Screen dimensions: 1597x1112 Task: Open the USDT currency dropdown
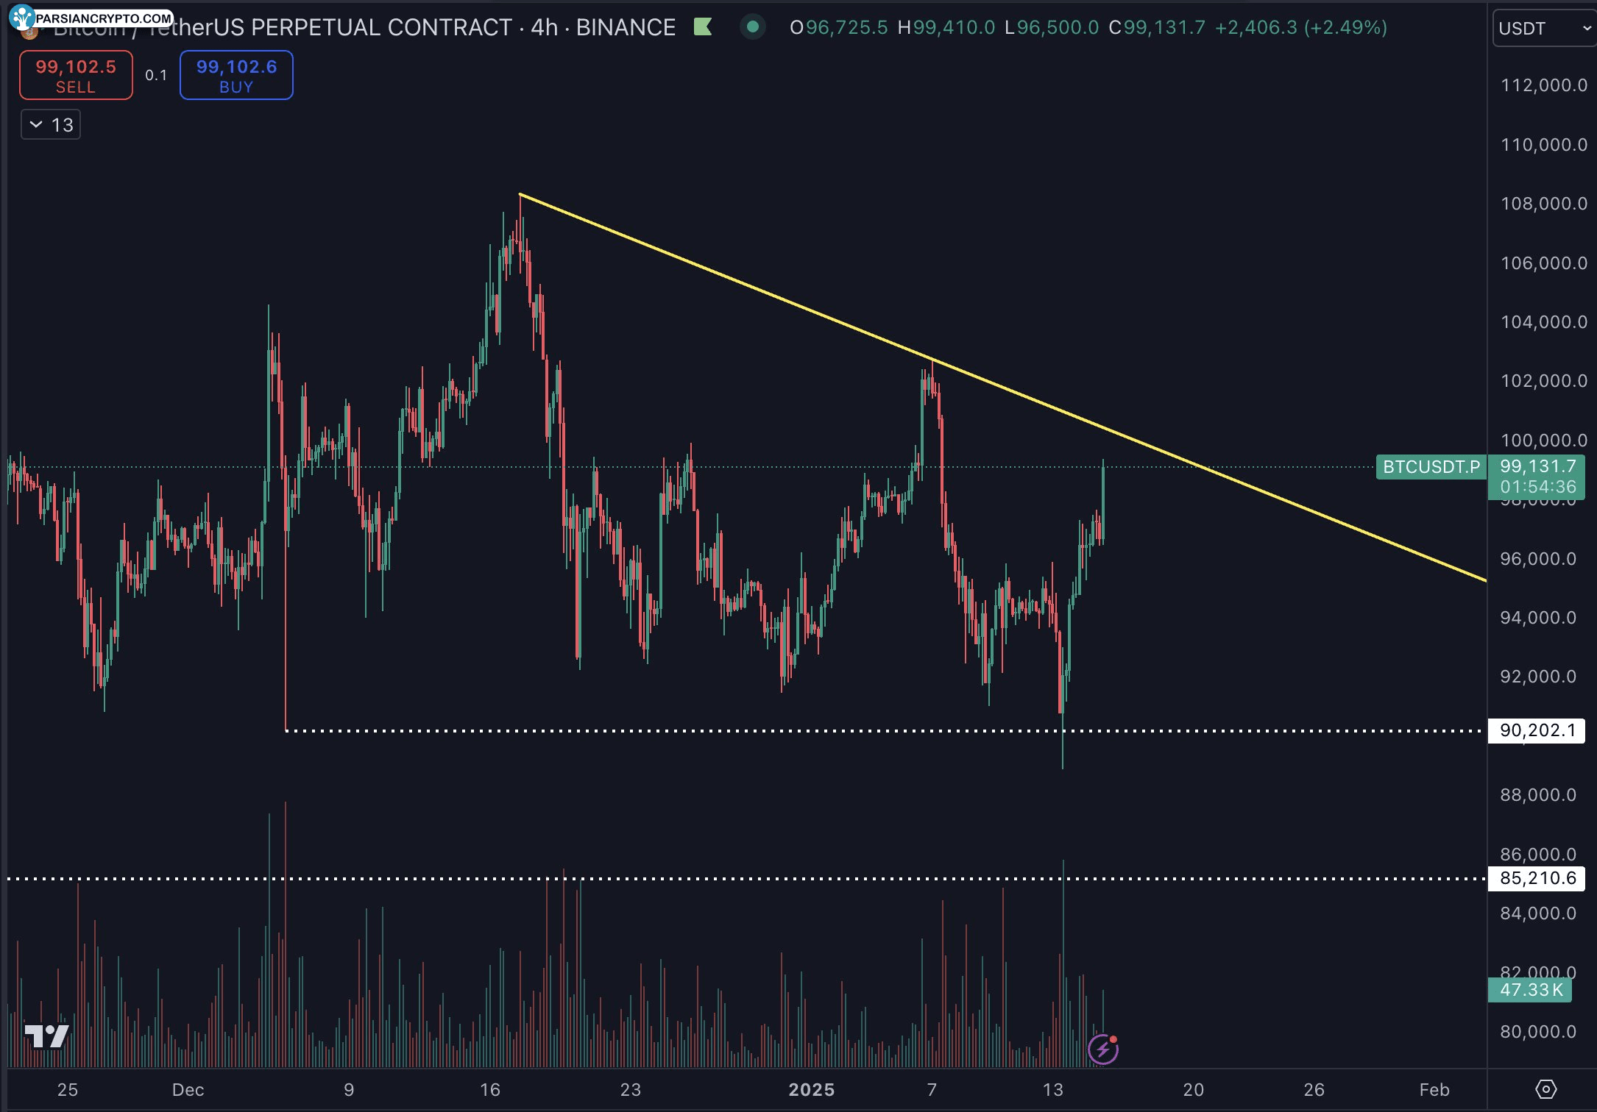pos(1543,29)
